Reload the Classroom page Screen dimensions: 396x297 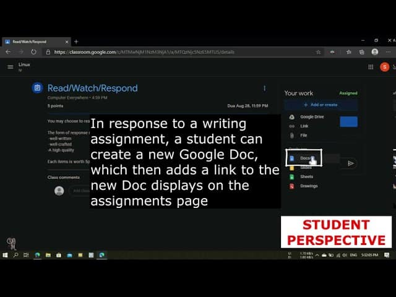[x=33, y=52]
